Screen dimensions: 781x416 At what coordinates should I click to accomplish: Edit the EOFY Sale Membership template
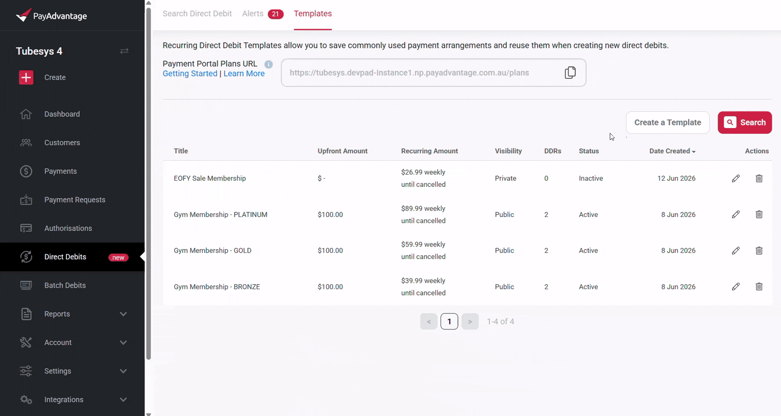736,178
